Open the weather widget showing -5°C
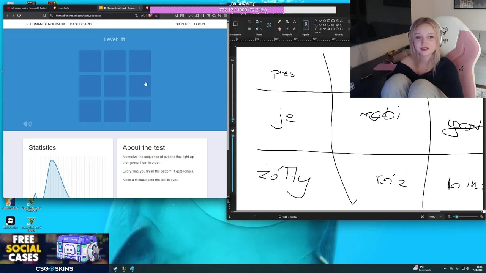The height and width of the screenshot is (273, 486). click(x=423, y=268)
